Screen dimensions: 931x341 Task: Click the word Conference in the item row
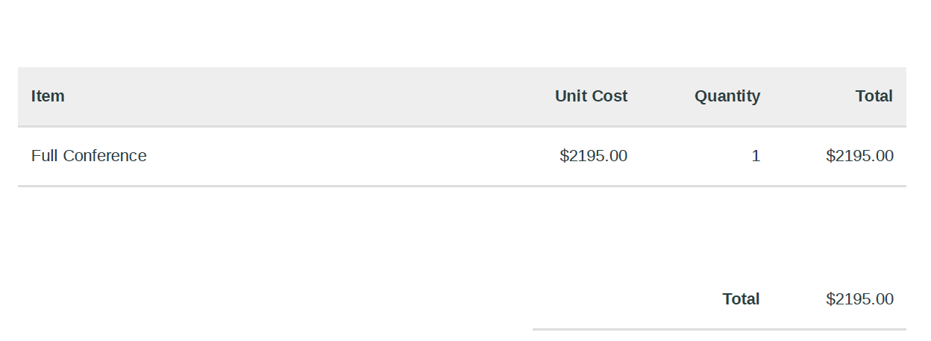[x=104, y=156]
